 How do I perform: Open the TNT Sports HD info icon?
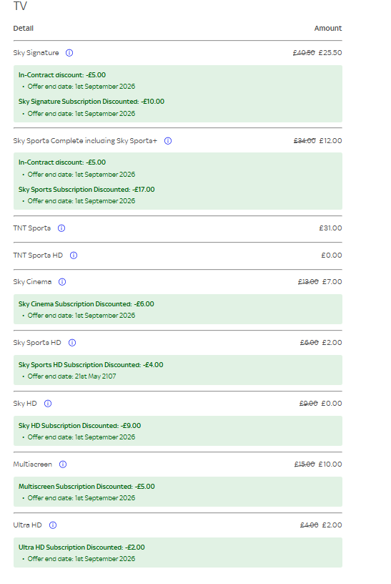click(x=74, y=255)
